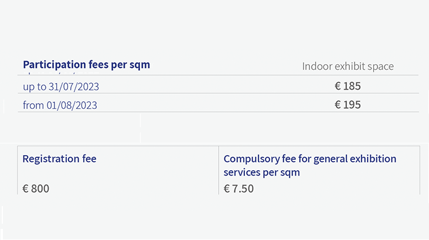Click the euro symbol before 800

click(26, 188)
